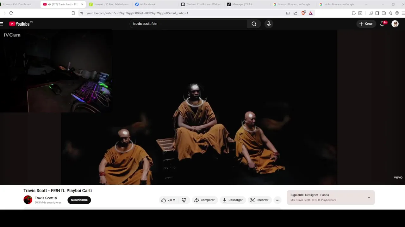Viewport: 405px width, 227px height.
Task: Open the Brave Rewards triangle icon
Action: [x=311, y=13]
